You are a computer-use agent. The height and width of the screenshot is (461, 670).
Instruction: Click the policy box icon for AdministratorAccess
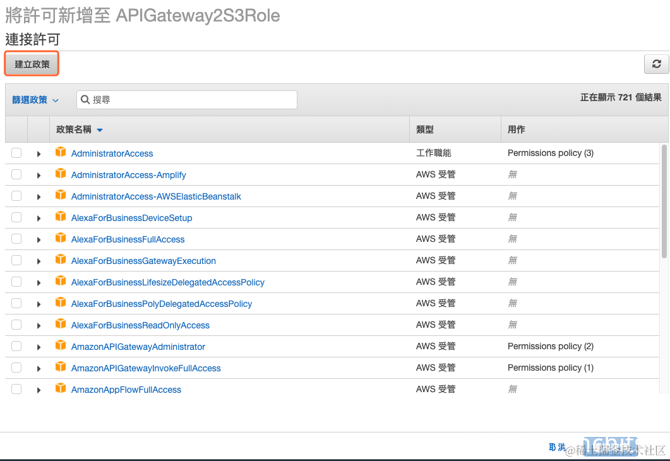61,152
